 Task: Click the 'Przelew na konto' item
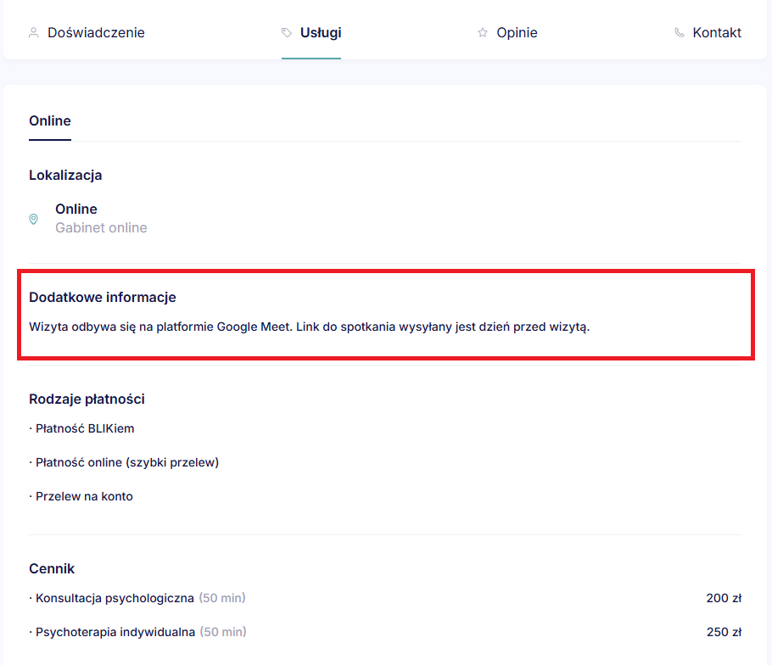[84, 496]
